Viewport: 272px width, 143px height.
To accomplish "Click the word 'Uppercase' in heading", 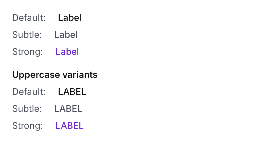I will coord(36,75).
